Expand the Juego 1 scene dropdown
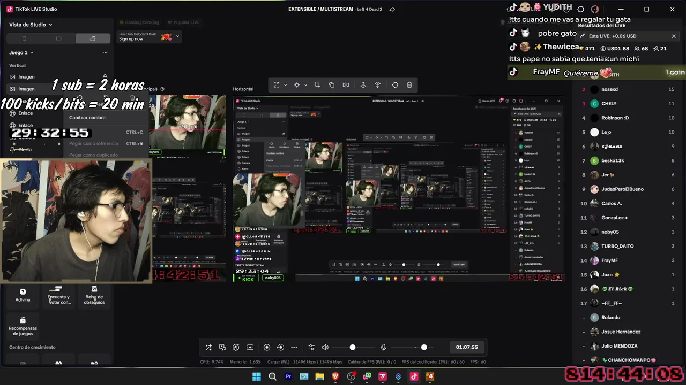Image resolution: width=686 pixels, height=385 pixels. (21, 53)
